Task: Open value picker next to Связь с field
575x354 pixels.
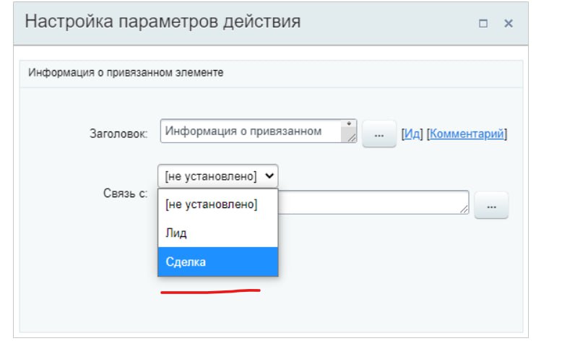Action: 491,207
